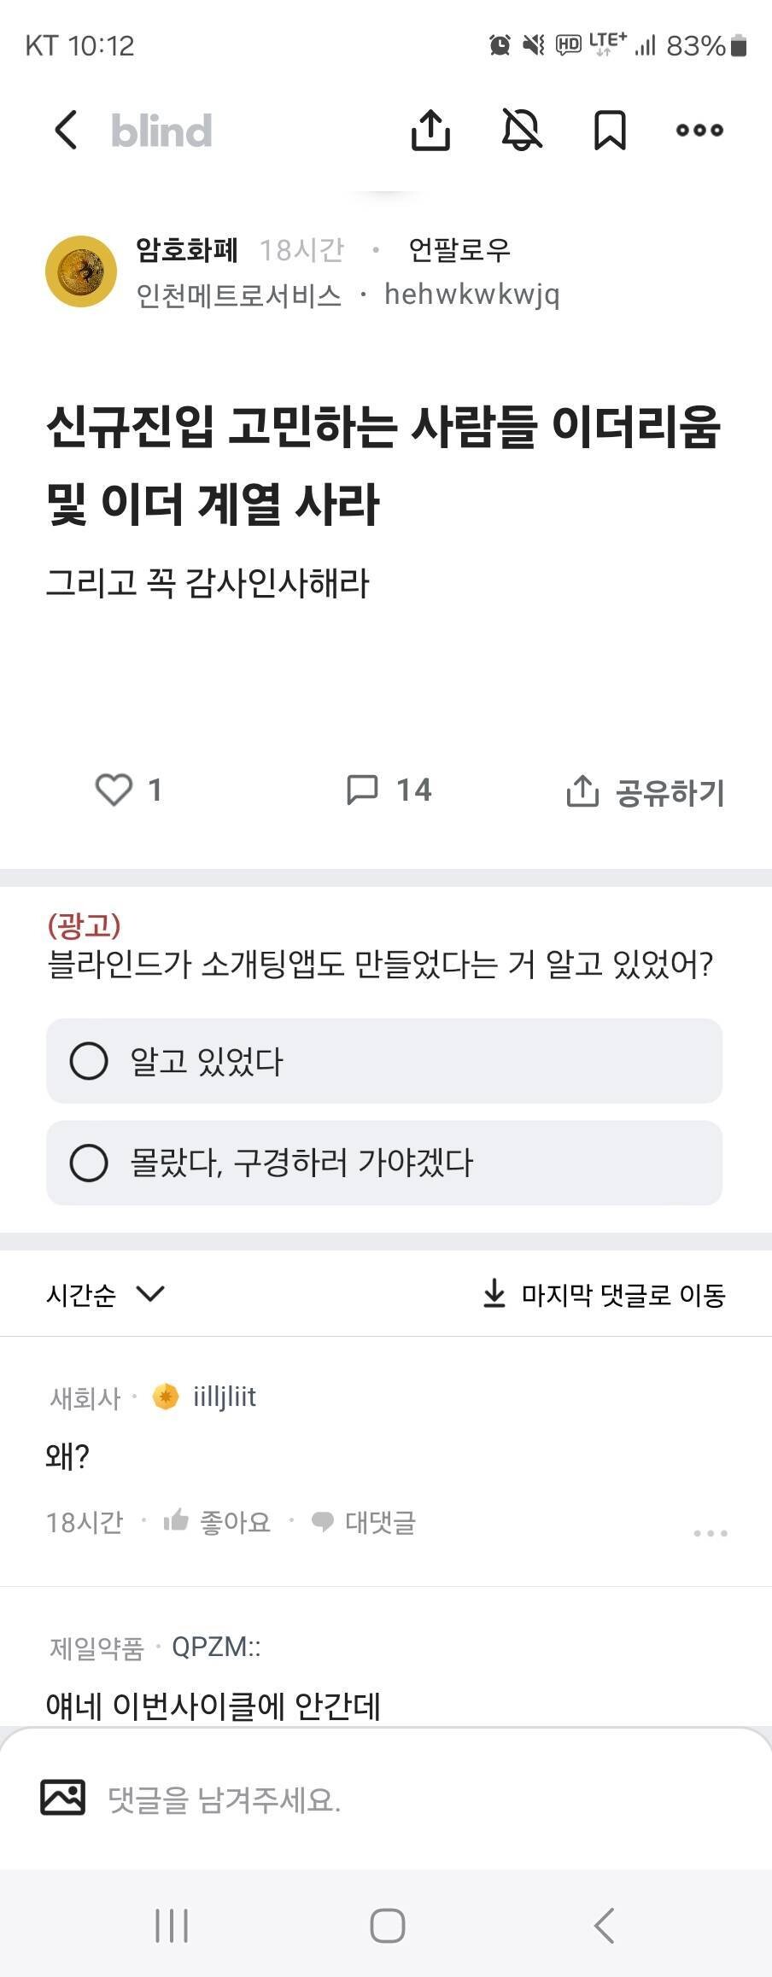Bookmark this post

coord(611,130)
